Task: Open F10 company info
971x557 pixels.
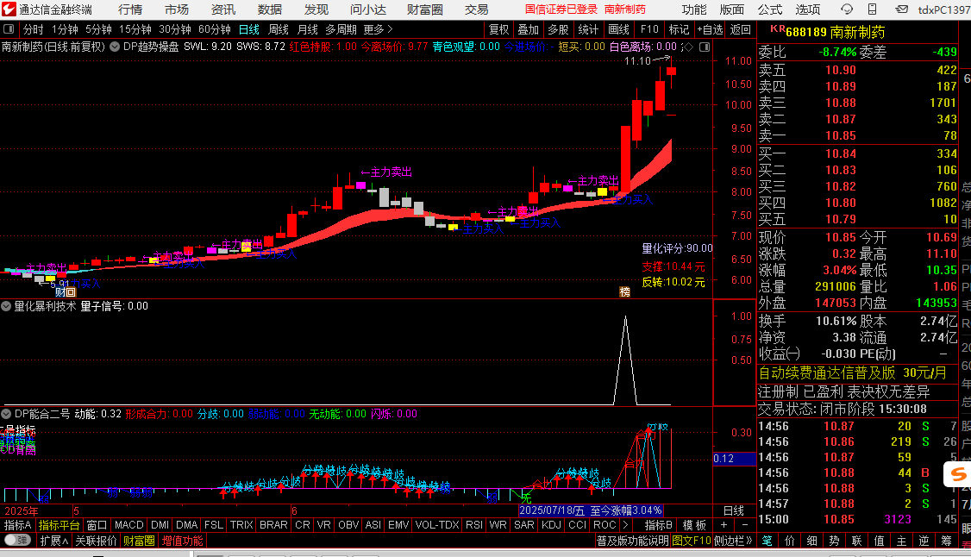Action: click(x=649, y=29)
